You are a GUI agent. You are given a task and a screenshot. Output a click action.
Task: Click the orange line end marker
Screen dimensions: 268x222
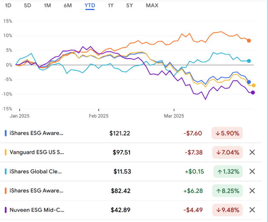249,41
